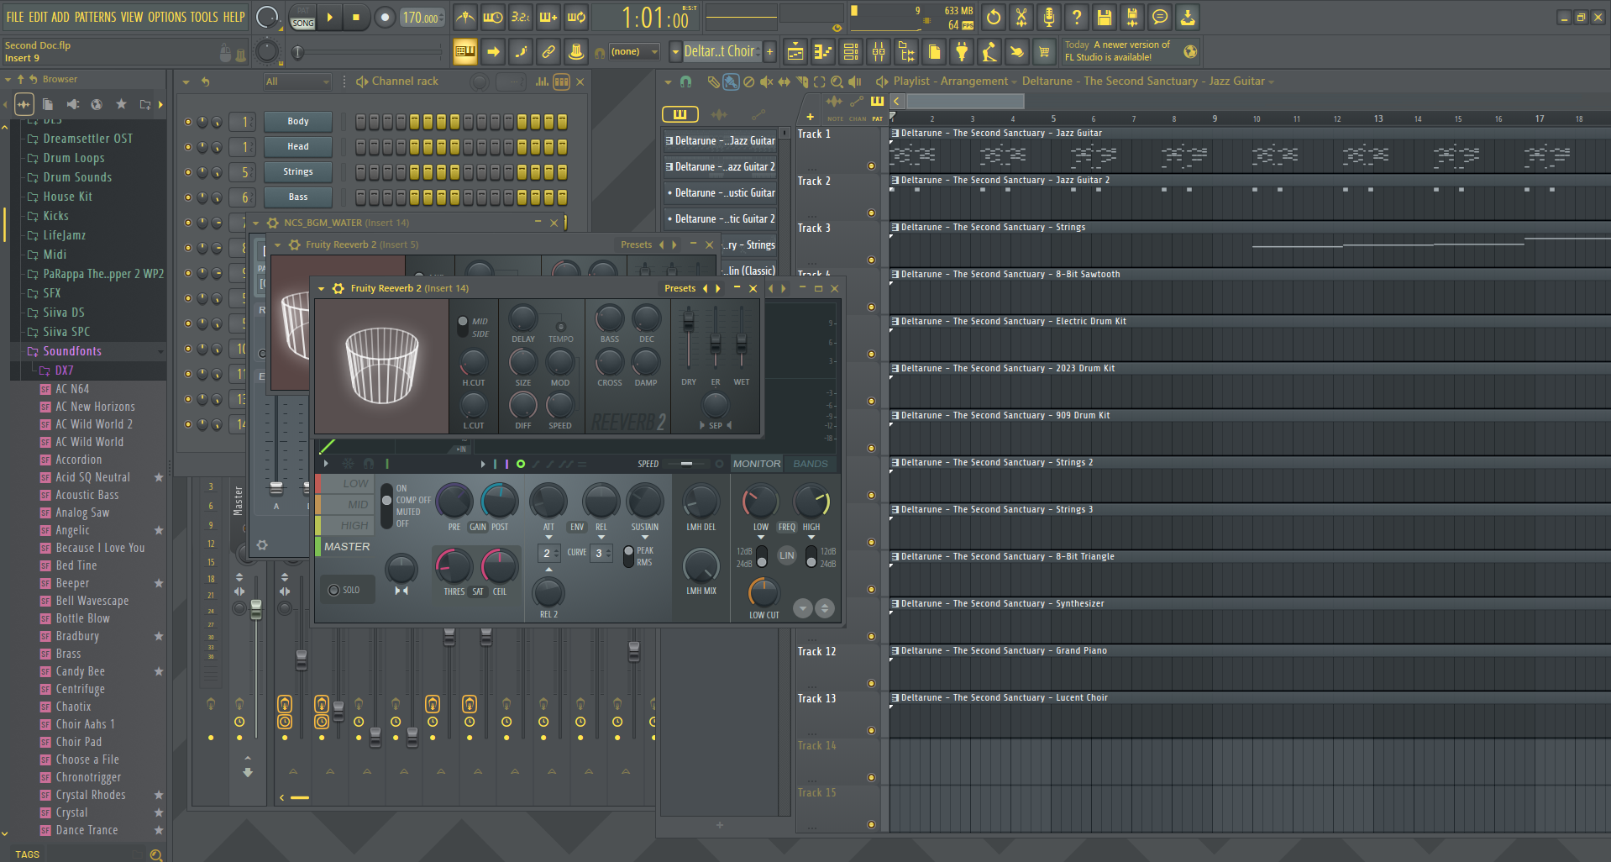Open the channel rack 'All' filter dropdown
This screenshot has width=1611, height=862.
298,81
